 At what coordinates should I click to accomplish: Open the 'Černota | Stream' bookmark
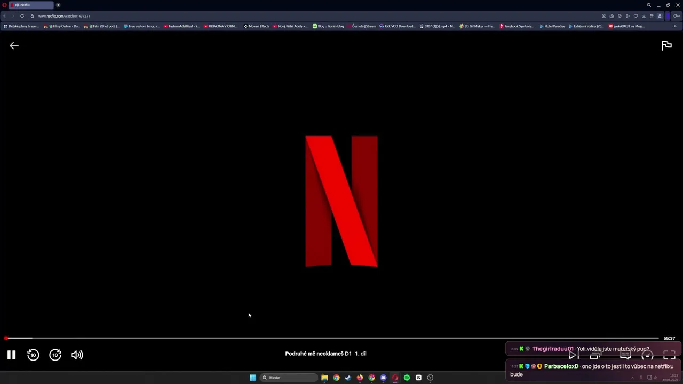coord(362,26)
